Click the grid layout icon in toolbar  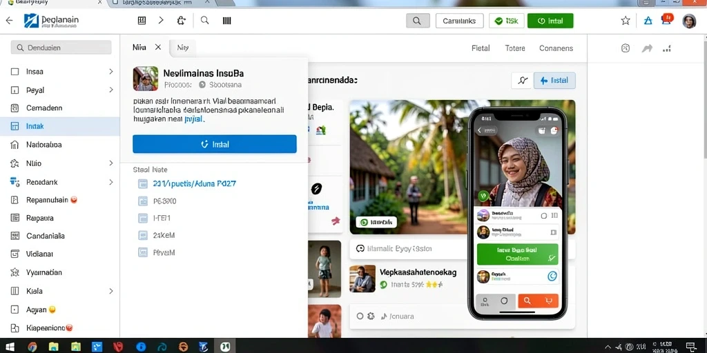point(142,20)
